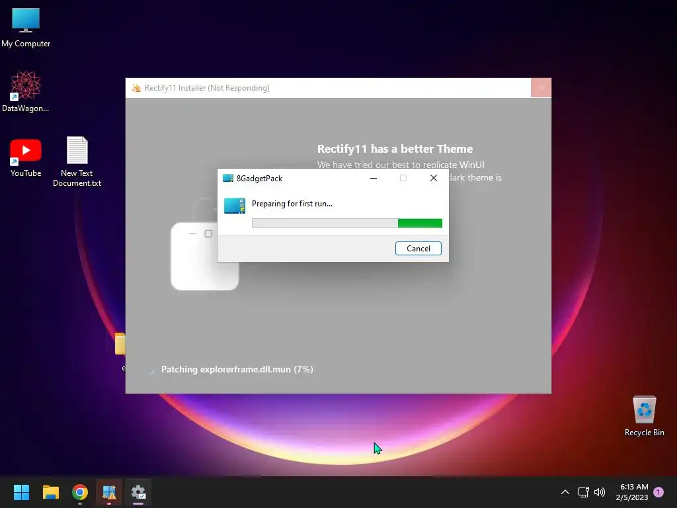Image resolution: width=677 pixels, height=508 pixels.
Task: Cancel the 8GadgetPack first run preparation
Action: coord(418,249)
